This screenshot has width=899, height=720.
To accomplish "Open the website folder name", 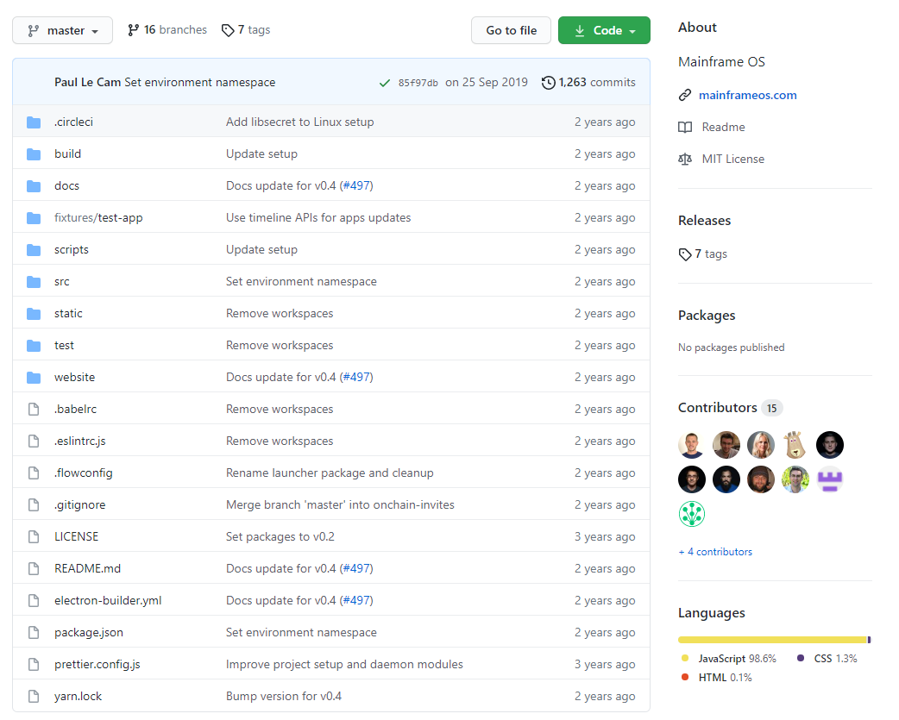I will tap(74, 378).
